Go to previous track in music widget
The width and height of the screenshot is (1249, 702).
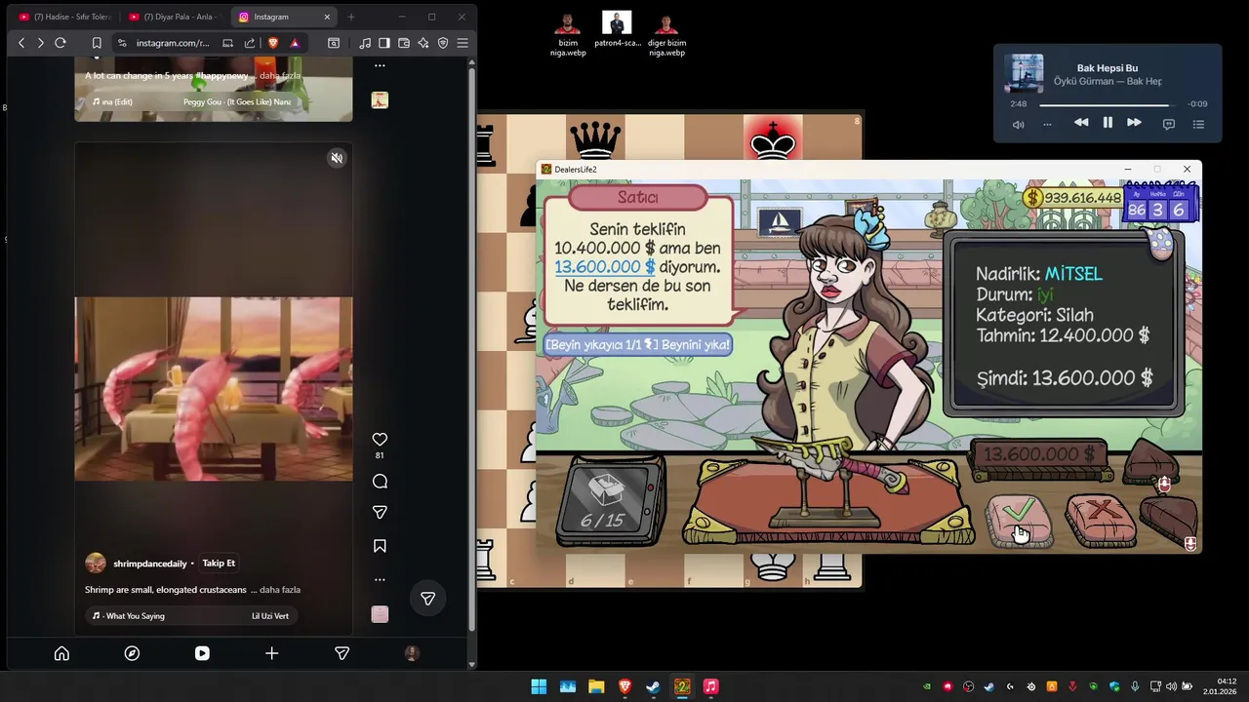(x=1081, y=123)
